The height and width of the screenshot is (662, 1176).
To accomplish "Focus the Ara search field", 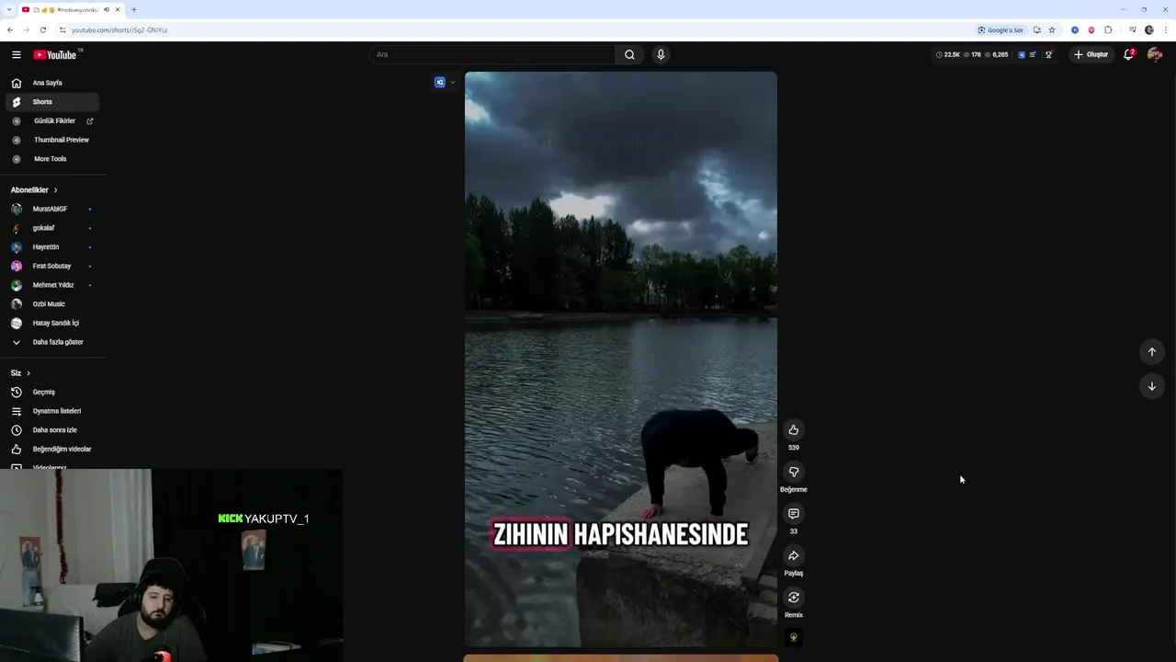I will coord(492,54).
